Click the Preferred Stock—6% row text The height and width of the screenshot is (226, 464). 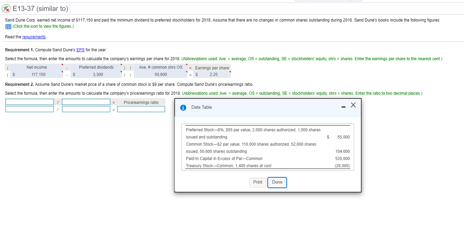(253, 133)
